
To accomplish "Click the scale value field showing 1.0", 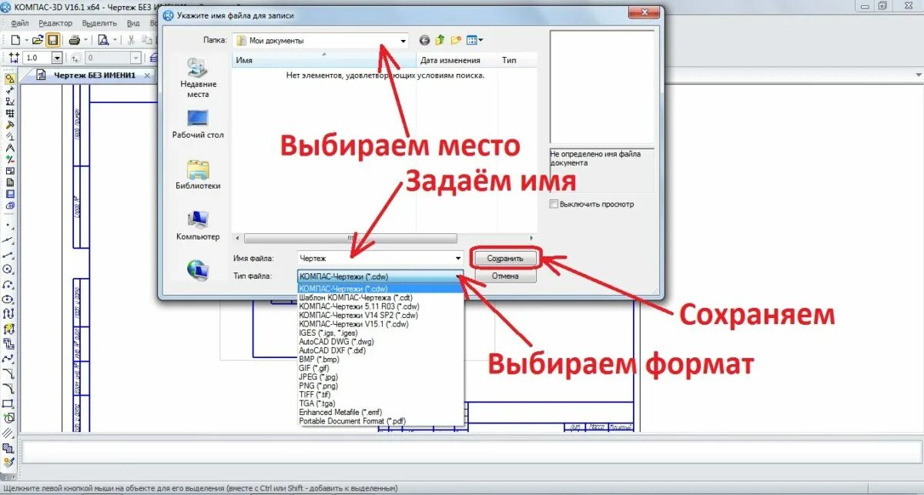I will pos(36,58).
